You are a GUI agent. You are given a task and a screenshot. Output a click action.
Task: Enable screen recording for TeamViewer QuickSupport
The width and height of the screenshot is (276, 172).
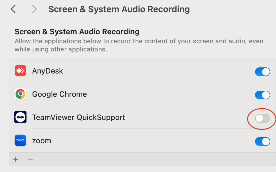click(262, 118)
